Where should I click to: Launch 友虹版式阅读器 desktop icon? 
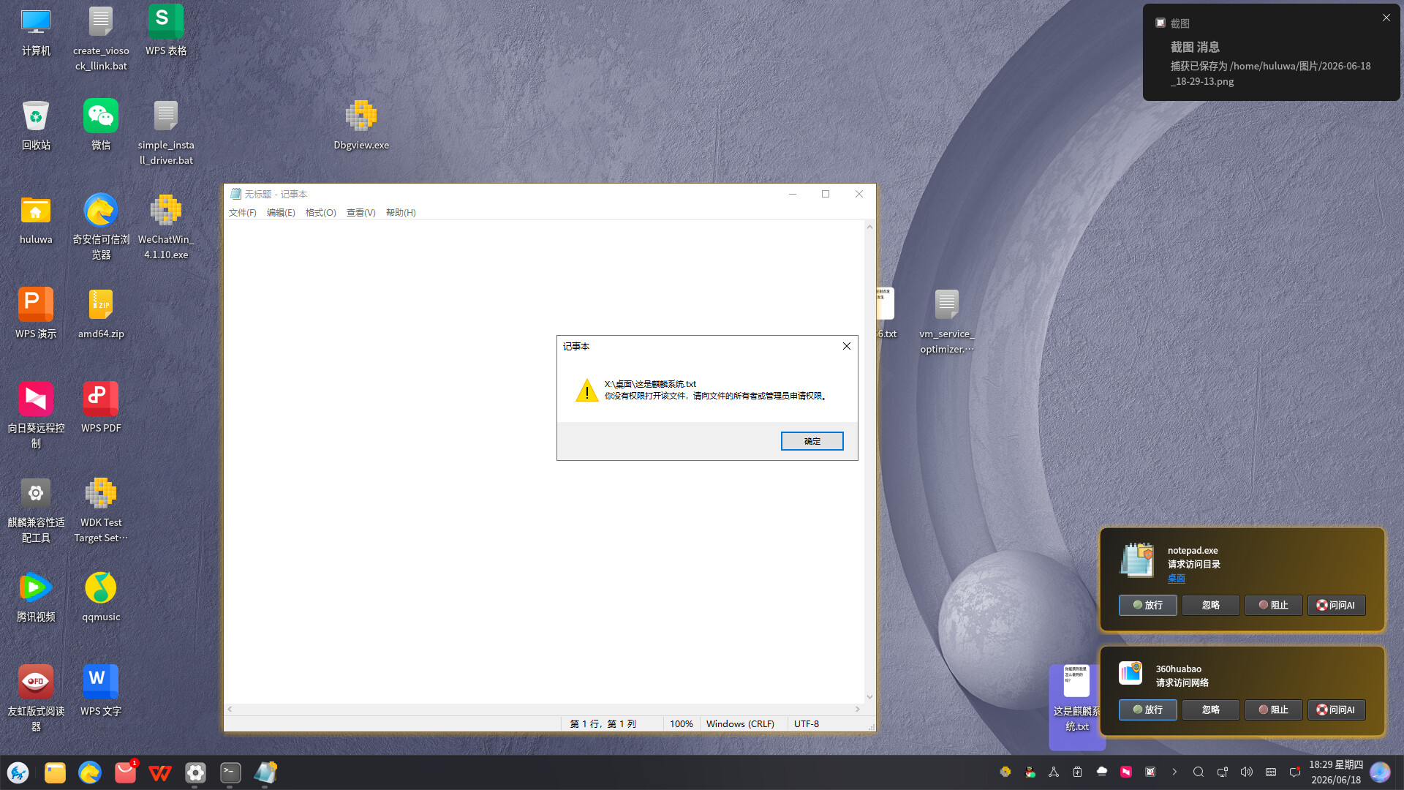pyautogui.click(x=36, y=699)
